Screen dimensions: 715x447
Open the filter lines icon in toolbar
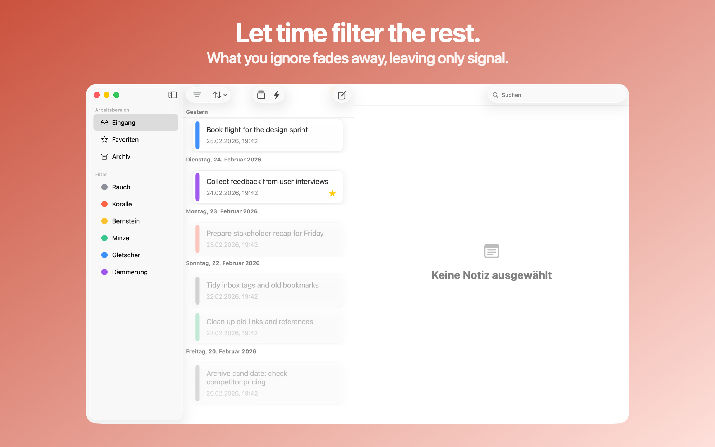pos(197,95)
